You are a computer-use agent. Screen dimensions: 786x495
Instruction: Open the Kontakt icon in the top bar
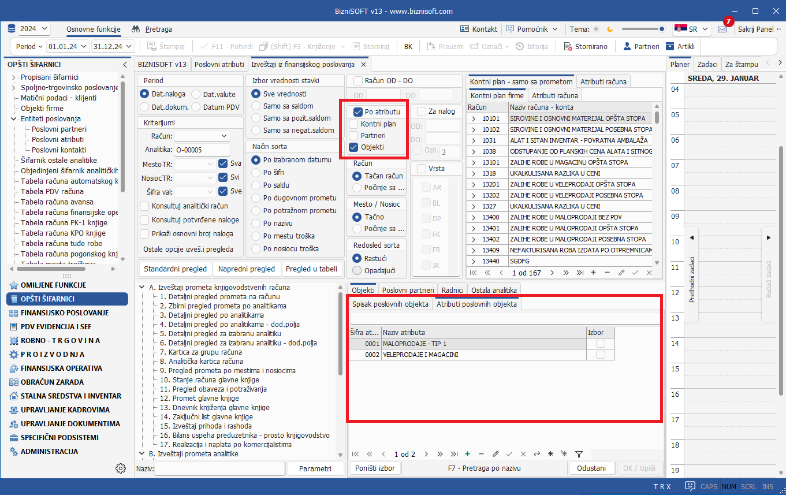(x=464, y=29)
